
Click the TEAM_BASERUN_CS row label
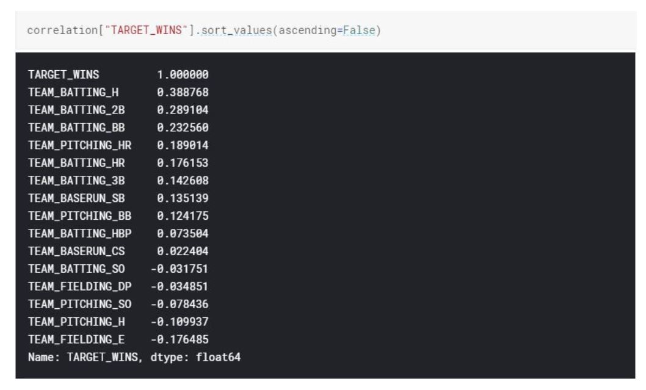coord(76,251)
